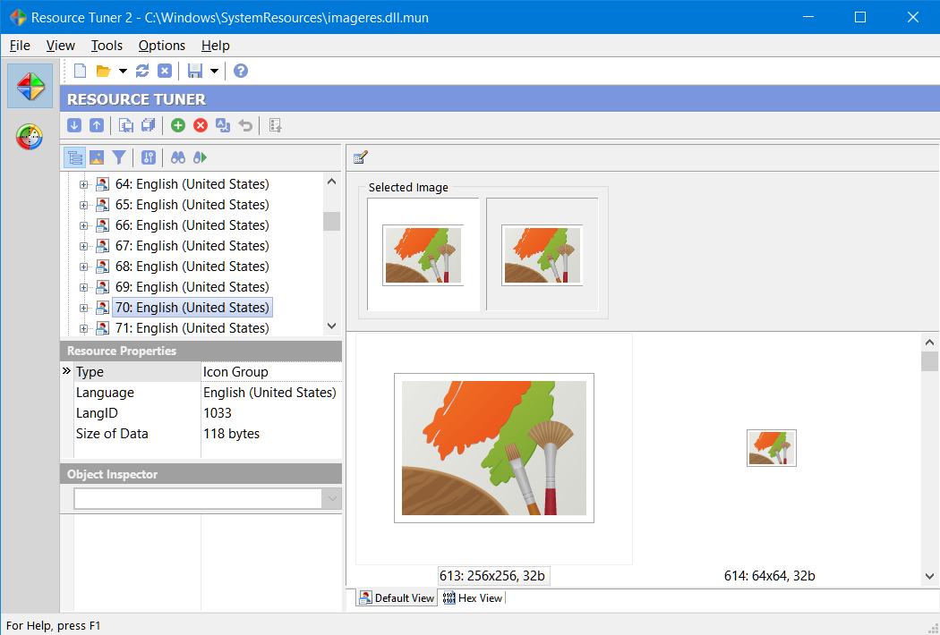The width and height of the screenshot is (940, 635).
Task: Select the Resource Tuner module sidebar icon
Action: click(x=30, y=86)
